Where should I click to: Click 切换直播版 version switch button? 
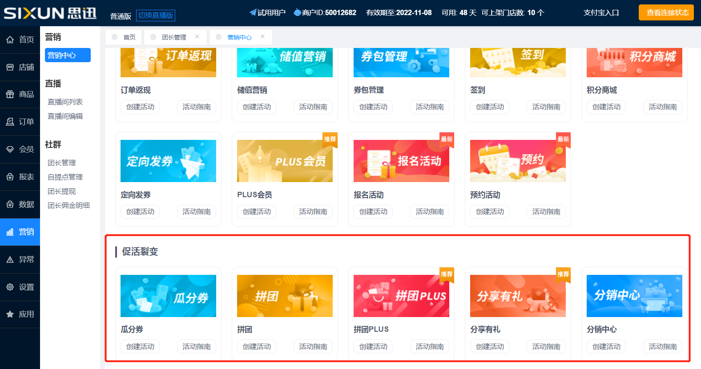pos(156,16)
